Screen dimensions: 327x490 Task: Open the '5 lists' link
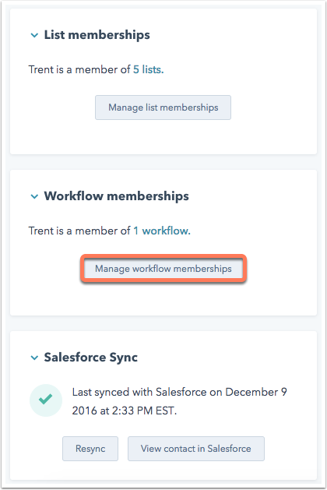[149, 69]
